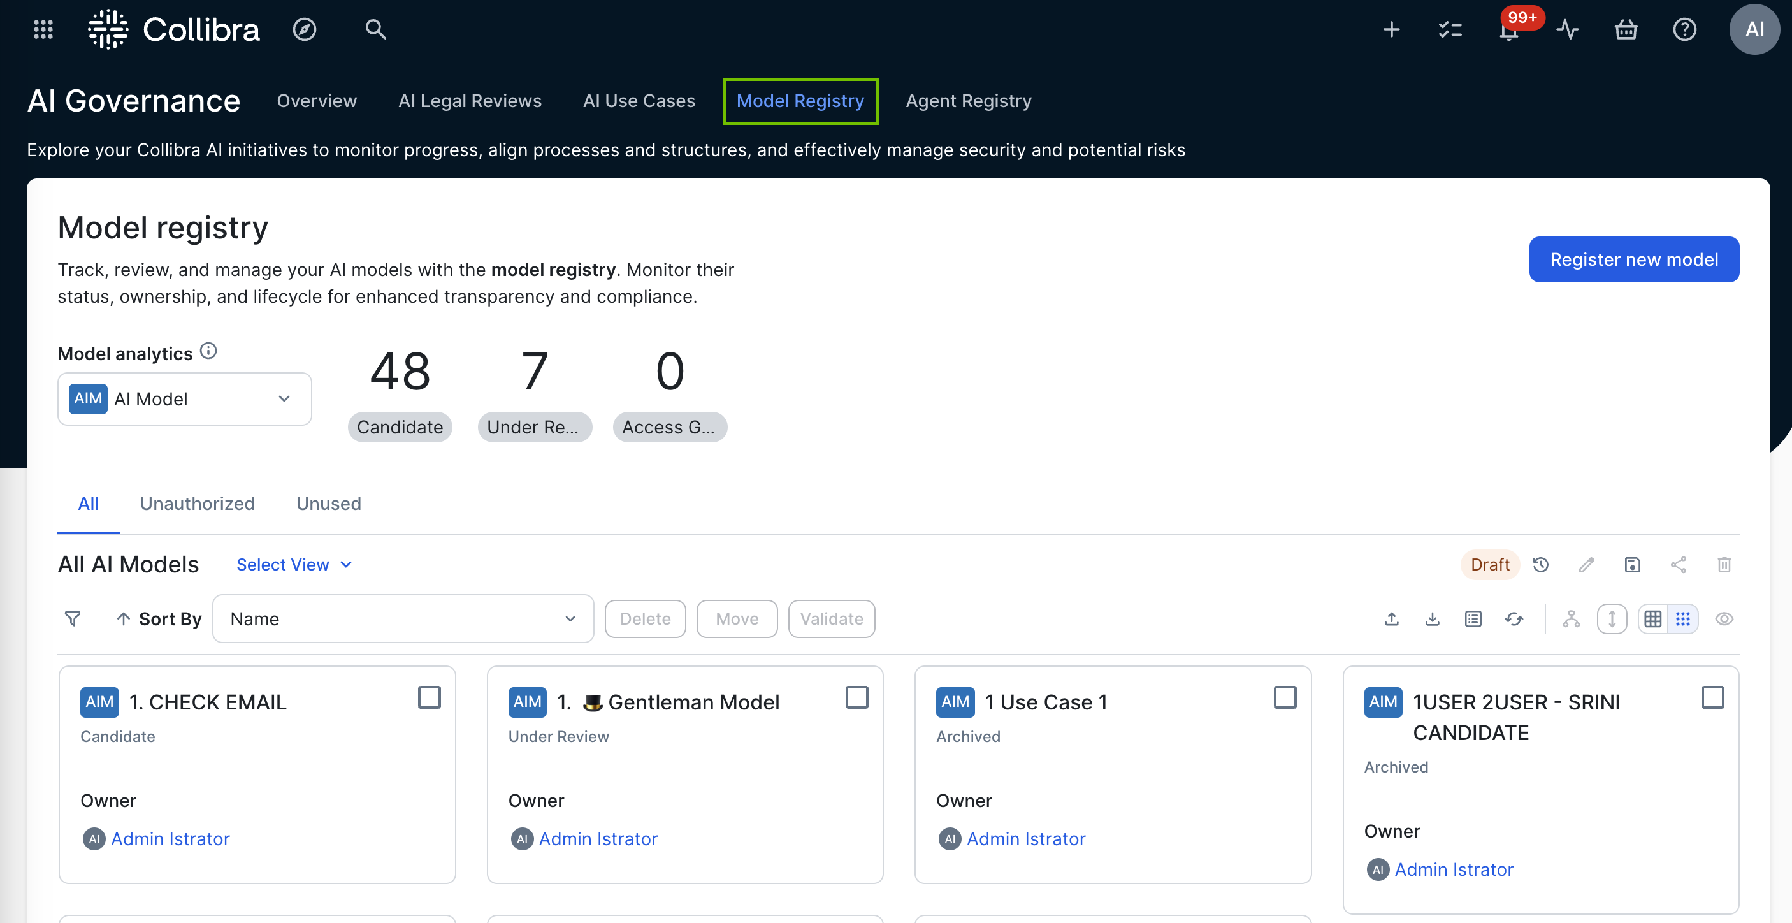Open notifications bell with 99+ badge
The image size is (1792, 923).
coord(1509,31)
